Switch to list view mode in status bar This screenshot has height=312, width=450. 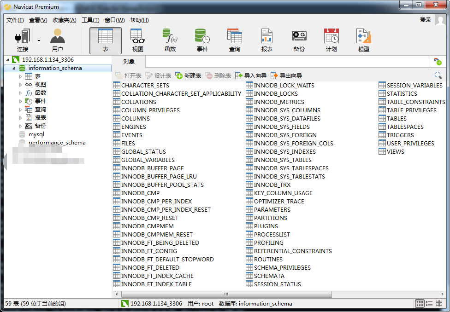[x=420, y=304]
